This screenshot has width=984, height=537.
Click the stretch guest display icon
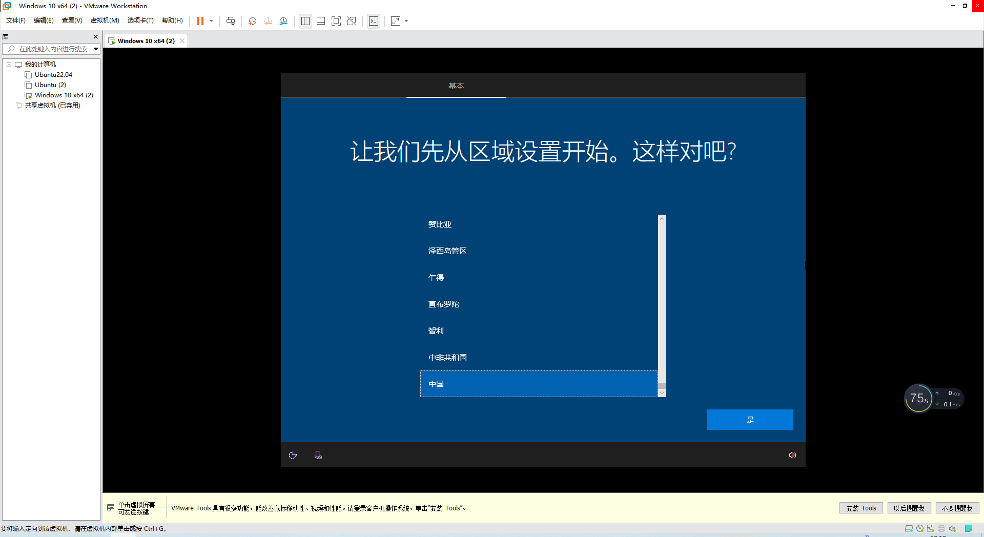(x=396, y=21)
